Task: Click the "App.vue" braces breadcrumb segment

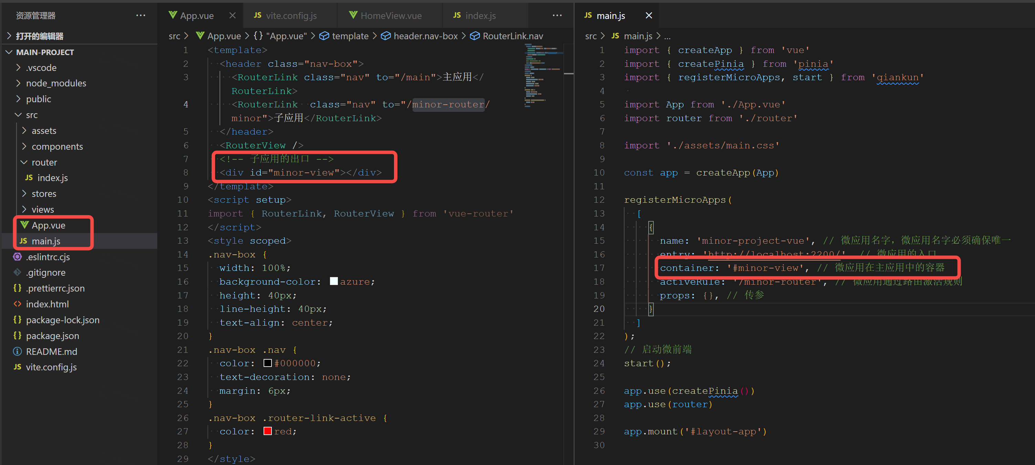Action: (280, 36)
